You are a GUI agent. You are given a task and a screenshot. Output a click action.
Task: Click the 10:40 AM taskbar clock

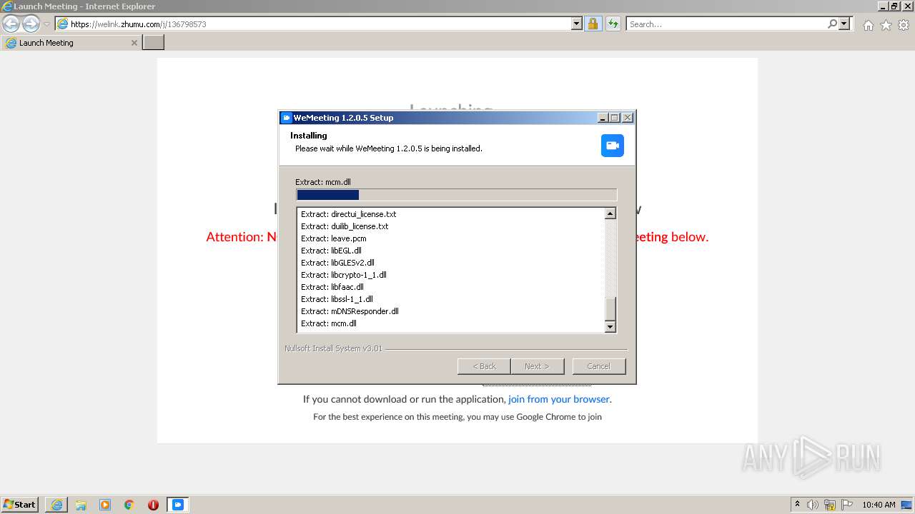pos(879,505)
